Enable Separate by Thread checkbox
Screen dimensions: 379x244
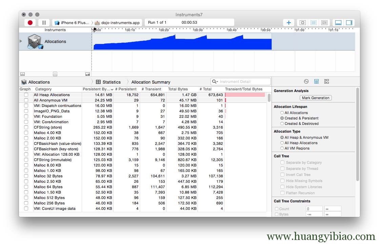pyautogui.click(x=282, y=169)
